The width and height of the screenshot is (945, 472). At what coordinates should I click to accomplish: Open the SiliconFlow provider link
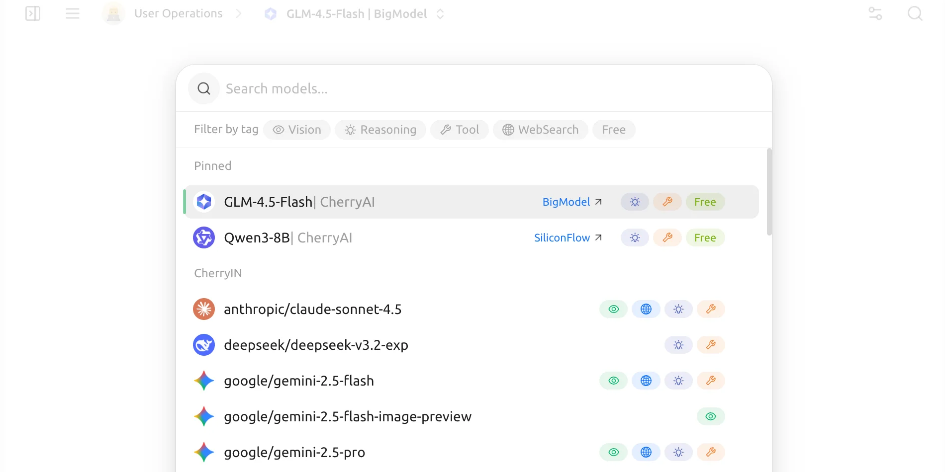pos(568,237)
